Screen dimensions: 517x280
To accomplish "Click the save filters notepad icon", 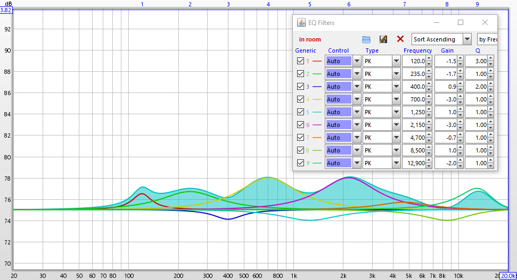I will [383, 39].
